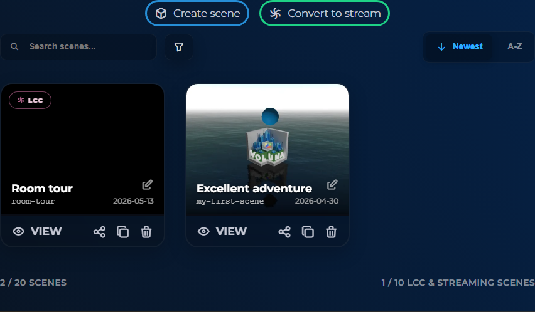View the Excellent adventure scene
This screenshot has height=312, width=535.
222,231
